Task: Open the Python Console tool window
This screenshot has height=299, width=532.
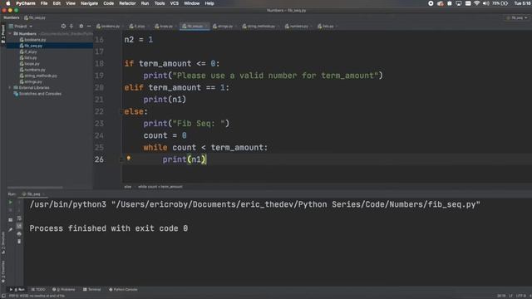Action: coord(123,290)
